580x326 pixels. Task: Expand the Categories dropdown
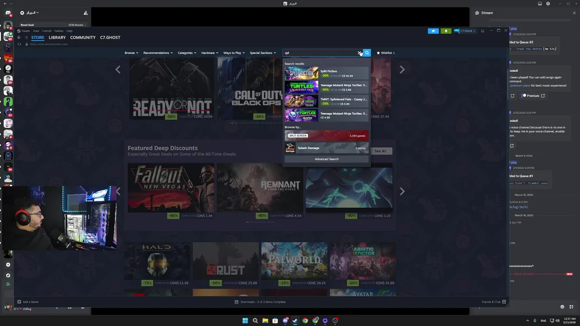tap(187, 53)
